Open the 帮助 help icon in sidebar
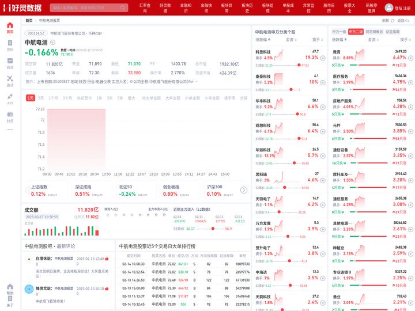Screen dimensions: 415x311 [10, 287]
